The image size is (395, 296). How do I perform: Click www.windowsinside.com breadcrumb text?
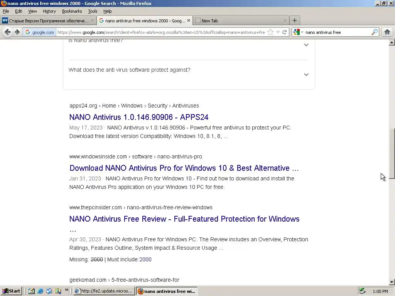[x=98, y=156]
